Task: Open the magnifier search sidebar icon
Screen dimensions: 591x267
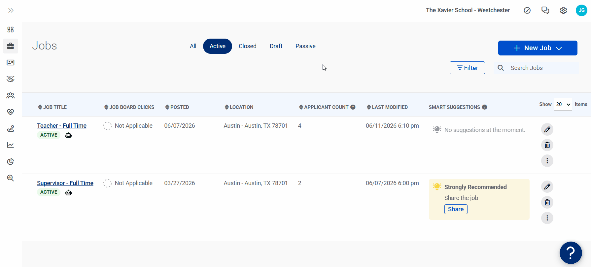Action: click(x=11, y=178)
